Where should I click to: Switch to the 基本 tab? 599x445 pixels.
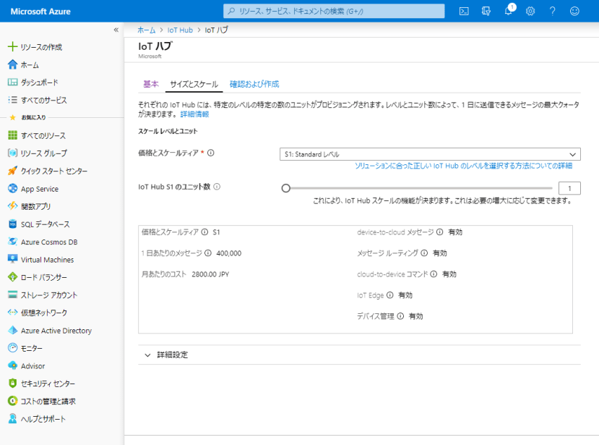pos(151,84)
